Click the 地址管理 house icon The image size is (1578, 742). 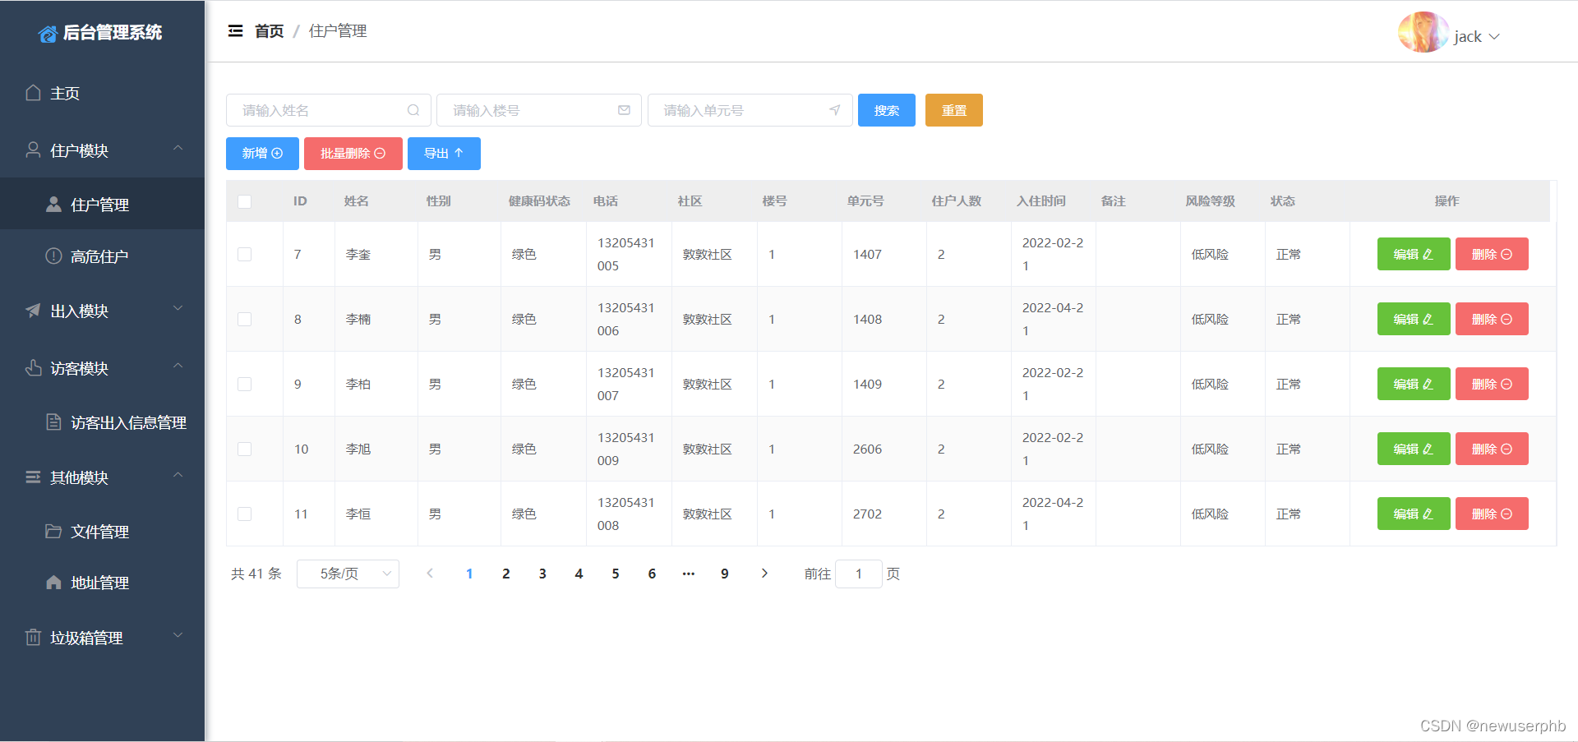click(53, 583)
